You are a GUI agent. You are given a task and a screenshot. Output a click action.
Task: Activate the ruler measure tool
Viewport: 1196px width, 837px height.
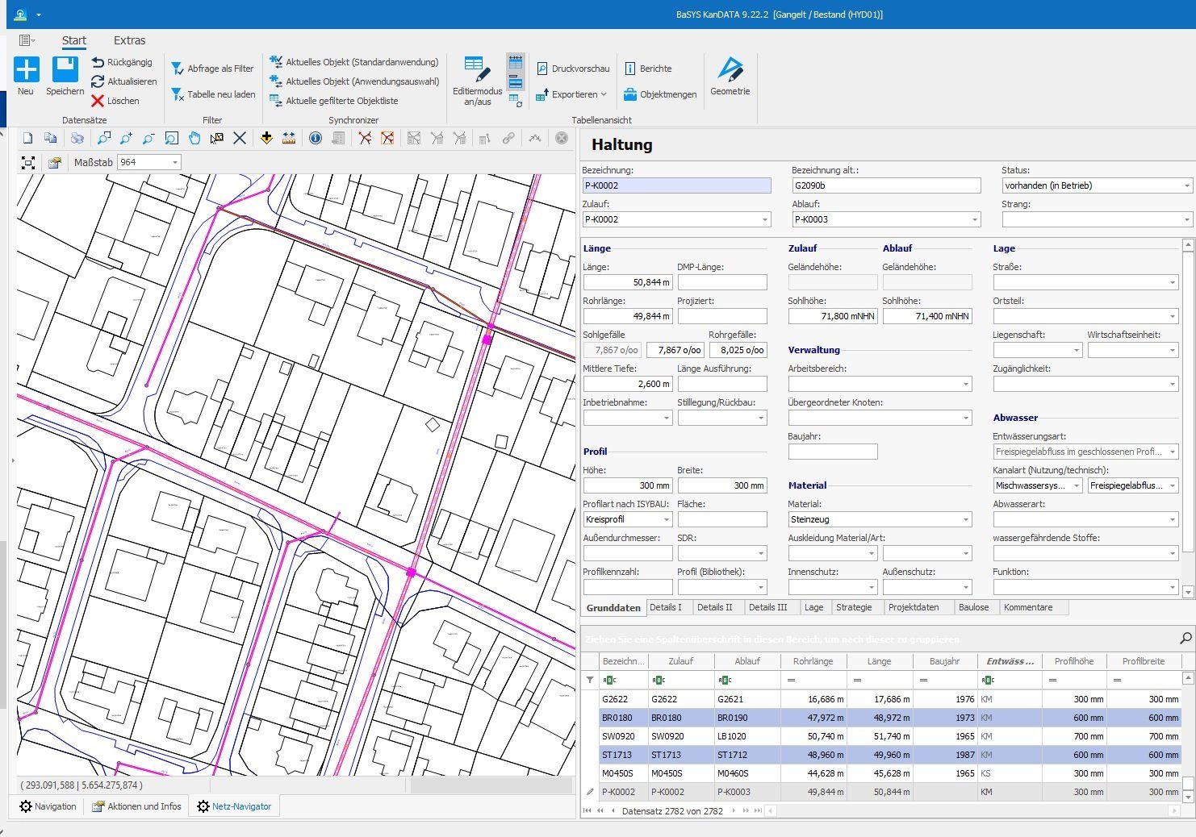coord(289,139)
